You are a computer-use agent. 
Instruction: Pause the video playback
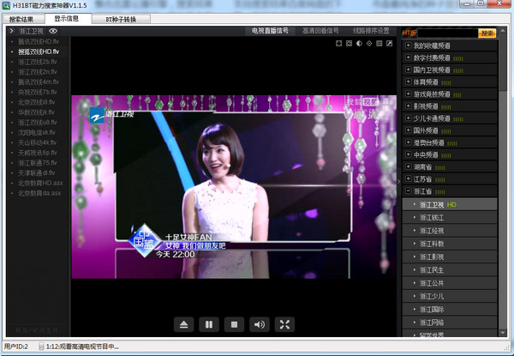(208, 324)
